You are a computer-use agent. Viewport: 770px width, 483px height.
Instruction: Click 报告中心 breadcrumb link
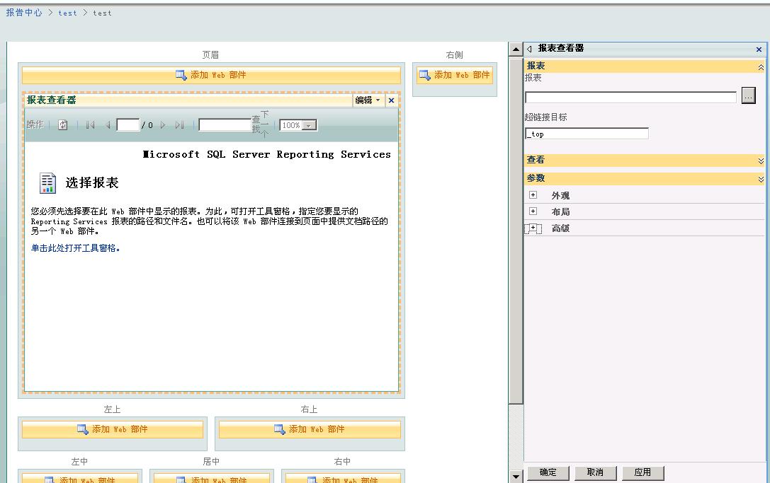24,13
